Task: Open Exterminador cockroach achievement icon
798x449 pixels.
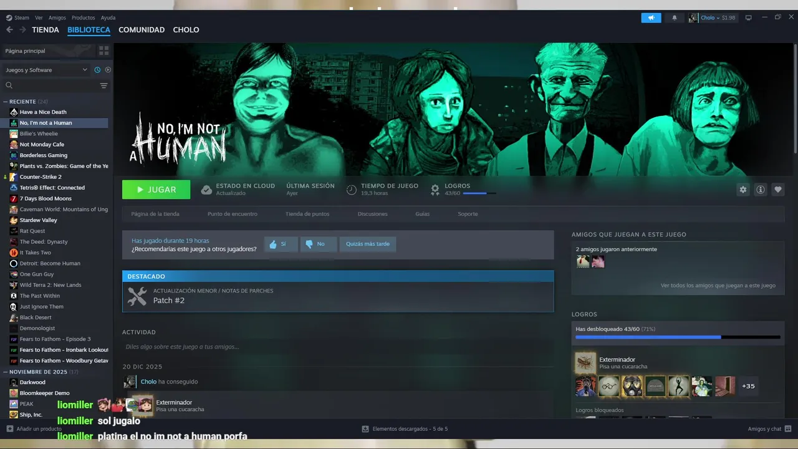Action: [x=585, y=362]
